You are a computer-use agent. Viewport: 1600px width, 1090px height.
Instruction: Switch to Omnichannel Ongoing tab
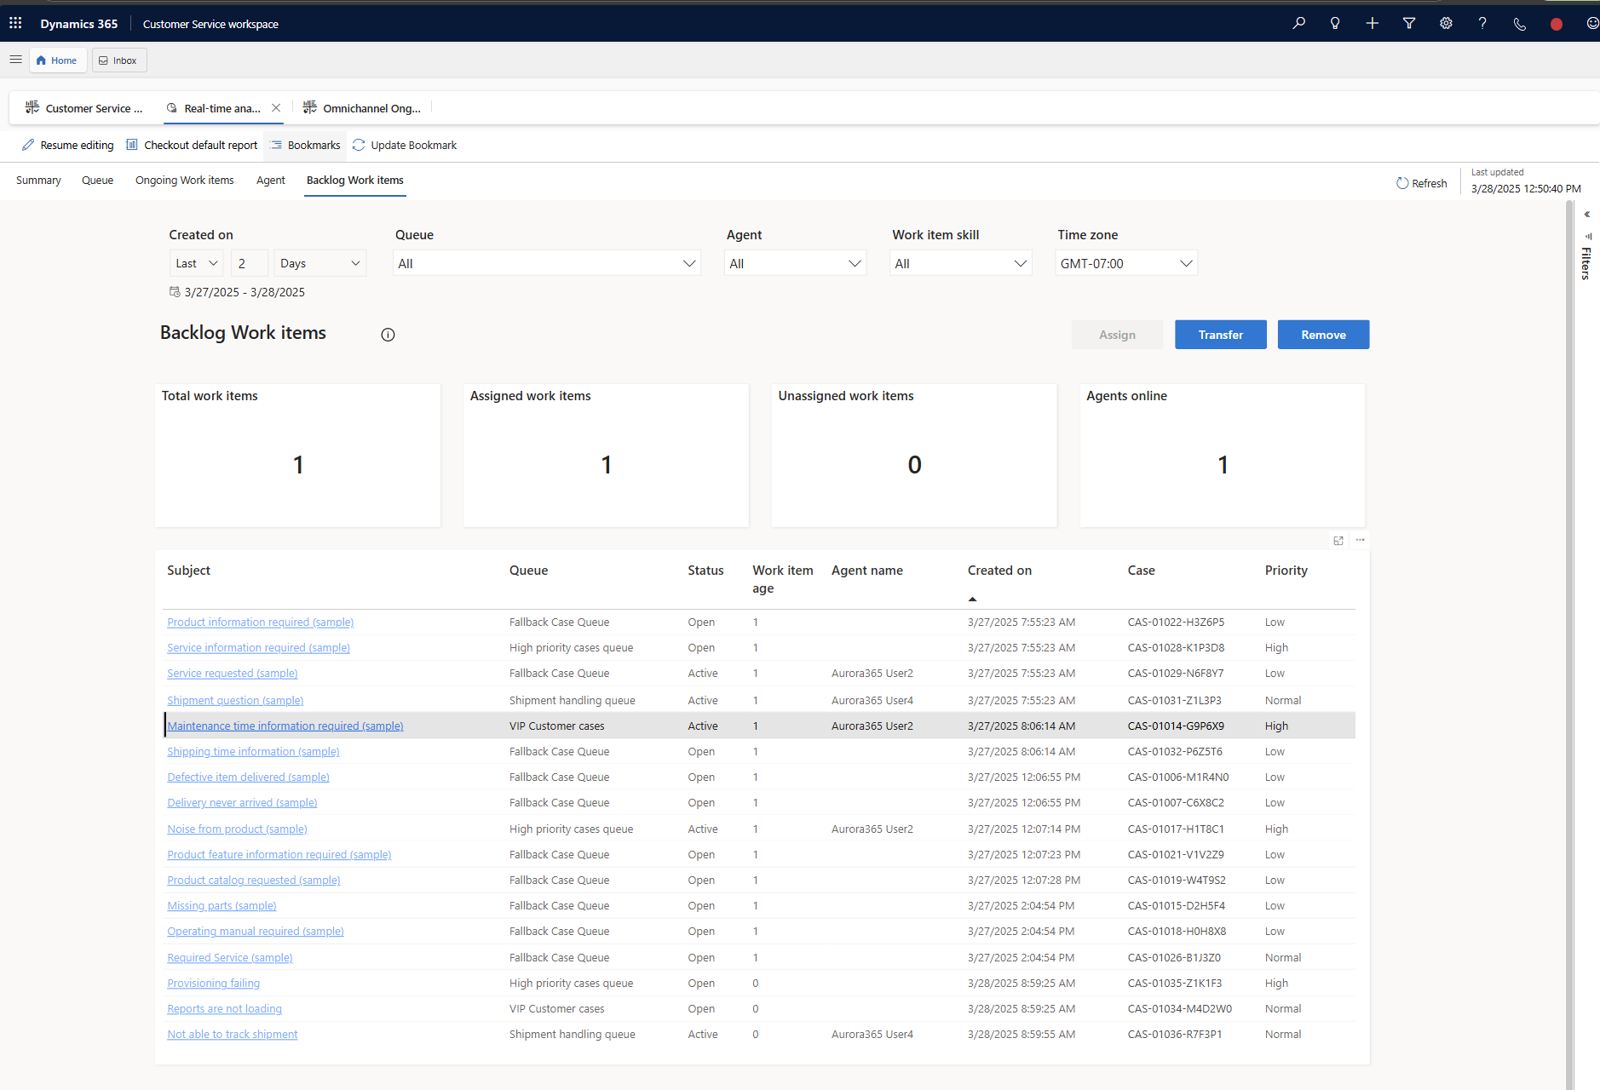362,108
